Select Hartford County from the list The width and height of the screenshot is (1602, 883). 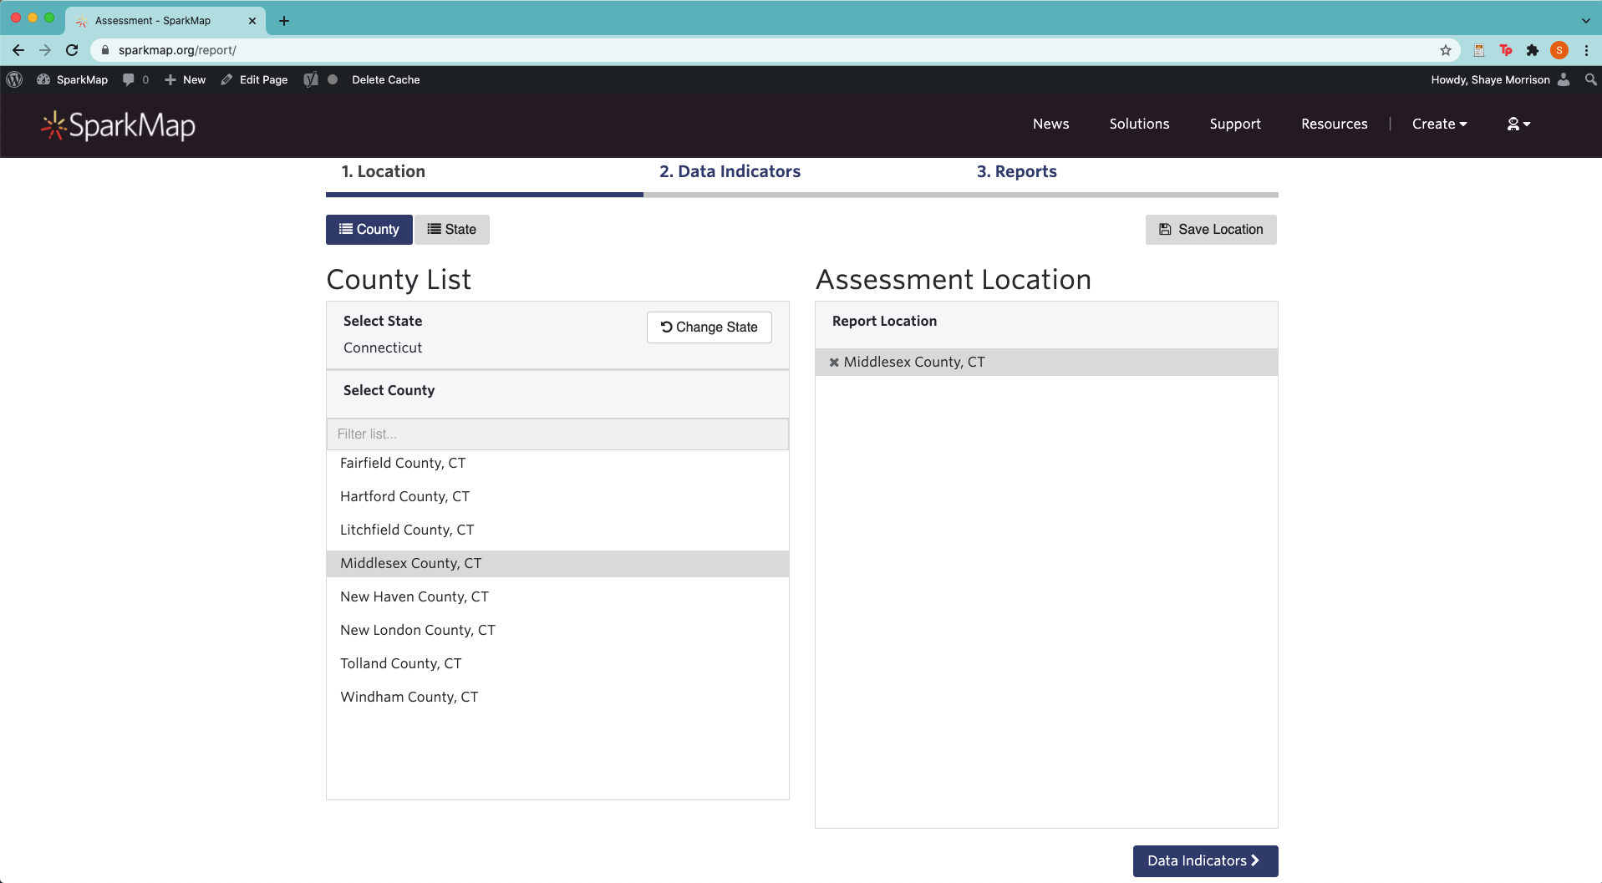click(404, 496)
